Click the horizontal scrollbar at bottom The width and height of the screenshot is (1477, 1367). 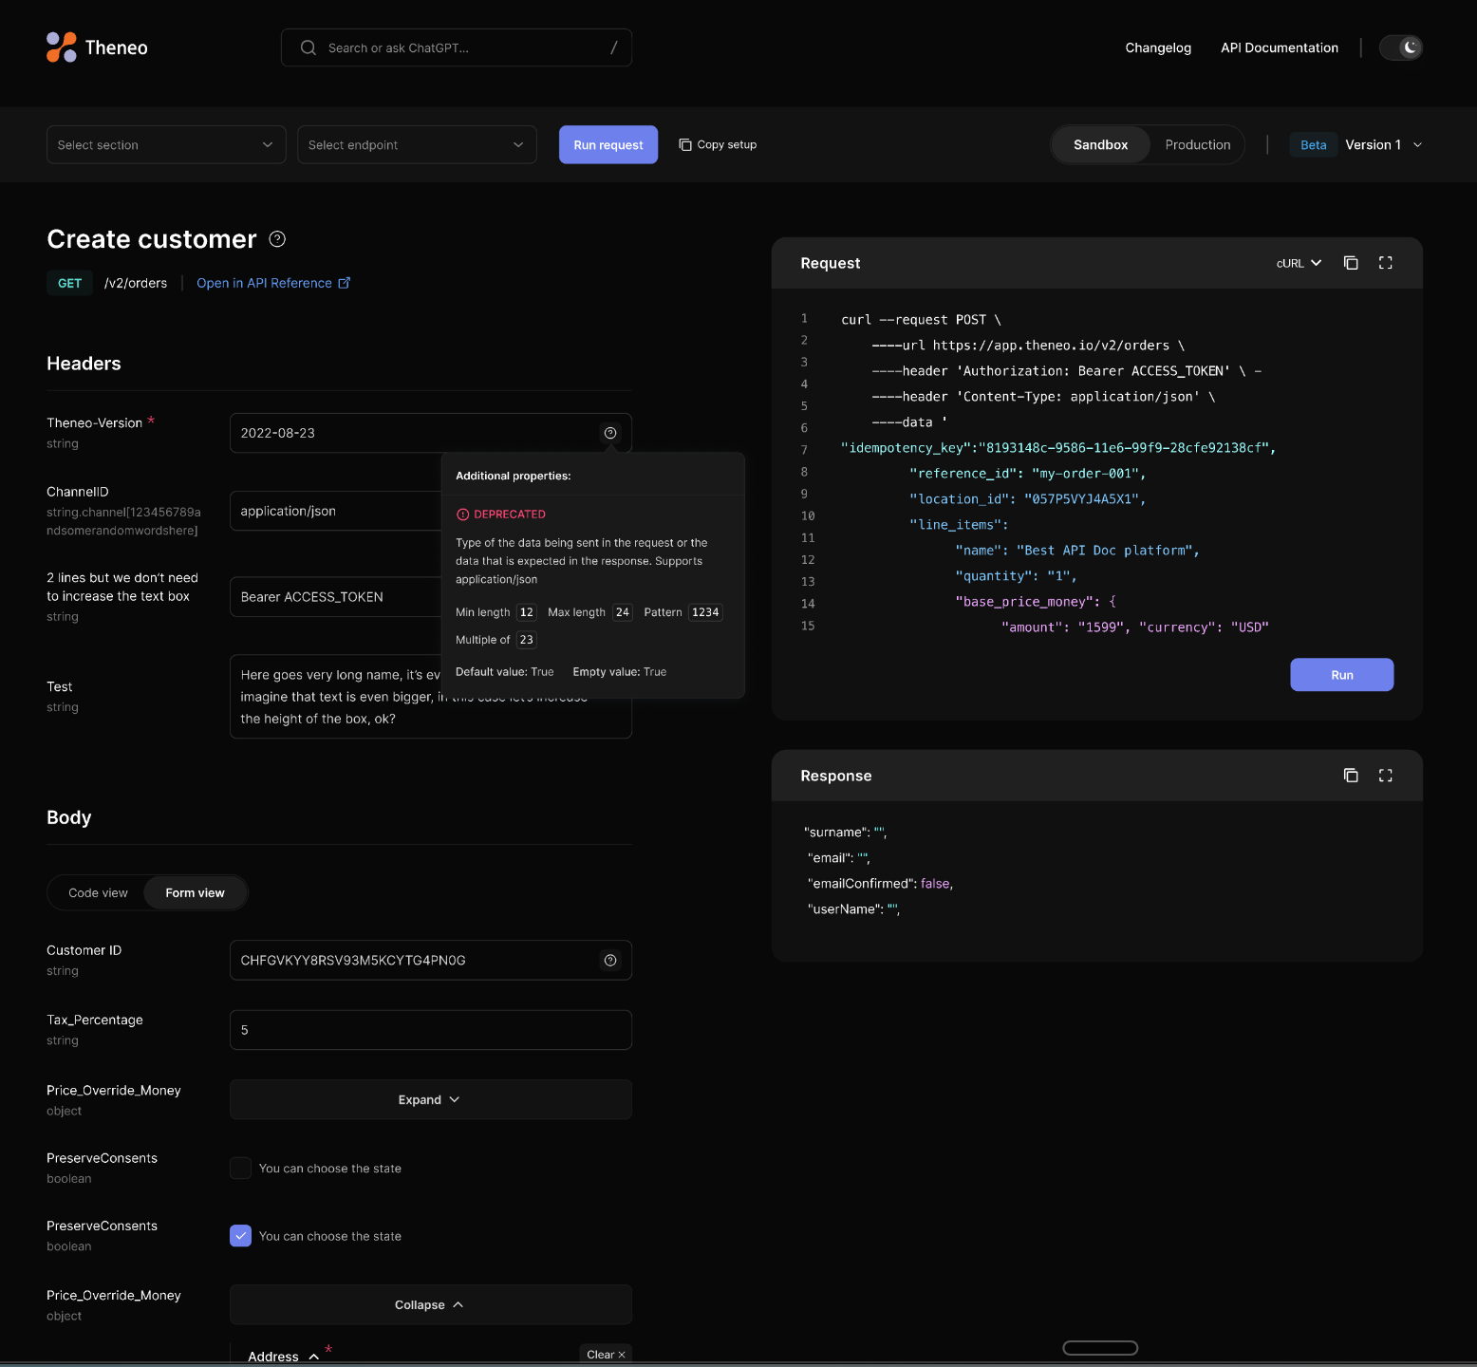(x=1100, y=1348)
